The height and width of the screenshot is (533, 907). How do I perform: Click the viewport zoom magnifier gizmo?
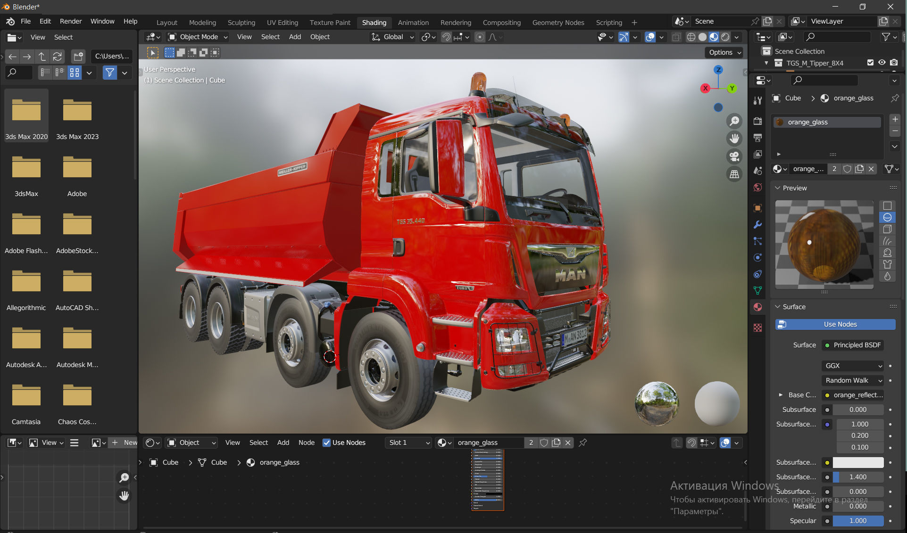coord(734,121)
